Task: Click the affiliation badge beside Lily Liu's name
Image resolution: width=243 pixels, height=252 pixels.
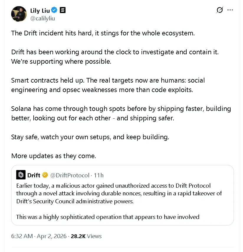Action: [63, 10]
